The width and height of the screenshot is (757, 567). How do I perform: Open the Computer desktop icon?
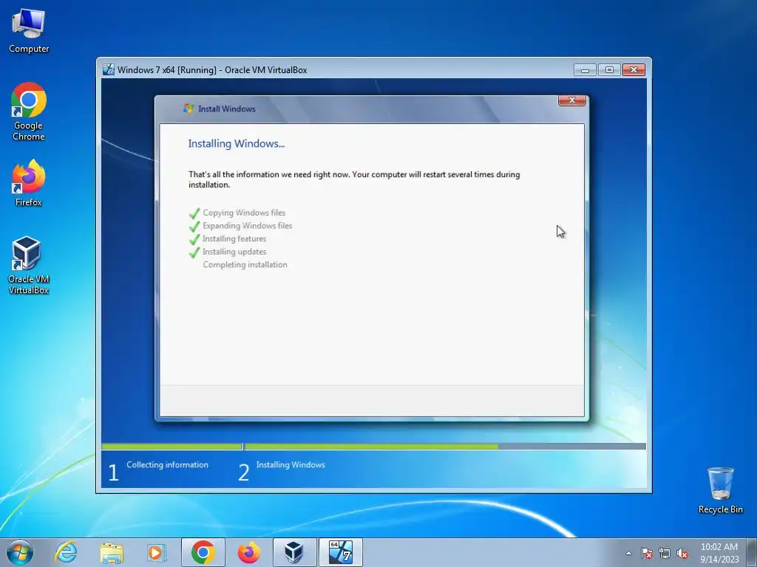click(x=29, y=31)
